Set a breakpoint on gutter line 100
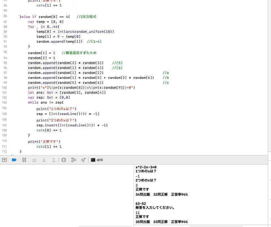This screenshot has height=227, width=271. click(5, 88)
